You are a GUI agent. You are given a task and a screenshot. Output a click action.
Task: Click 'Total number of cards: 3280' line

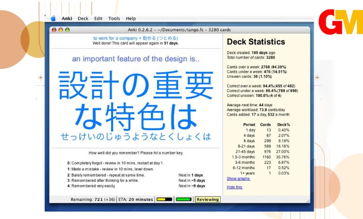point(251,57)
